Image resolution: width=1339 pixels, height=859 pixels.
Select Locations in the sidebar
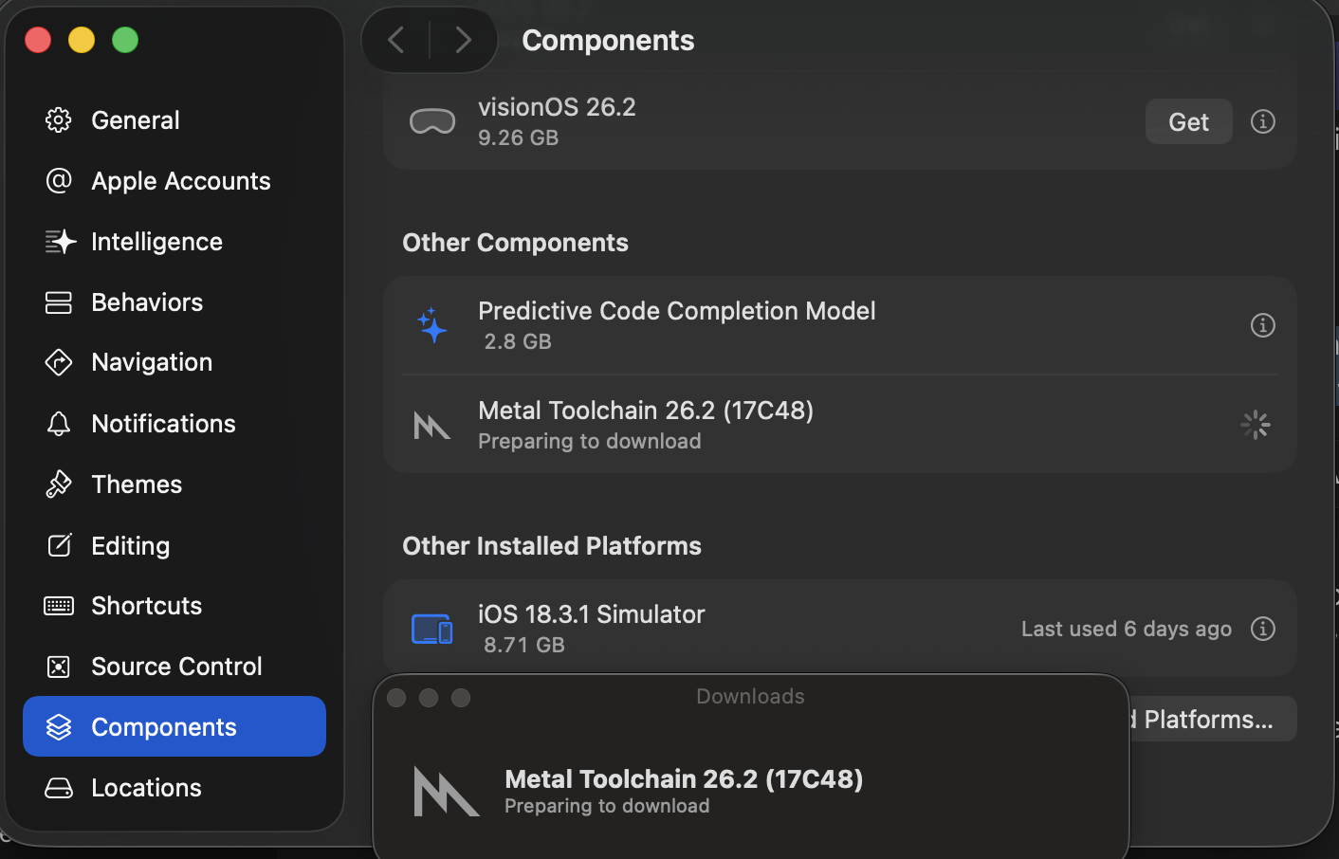pyautogui.click(x=146, y=788)
